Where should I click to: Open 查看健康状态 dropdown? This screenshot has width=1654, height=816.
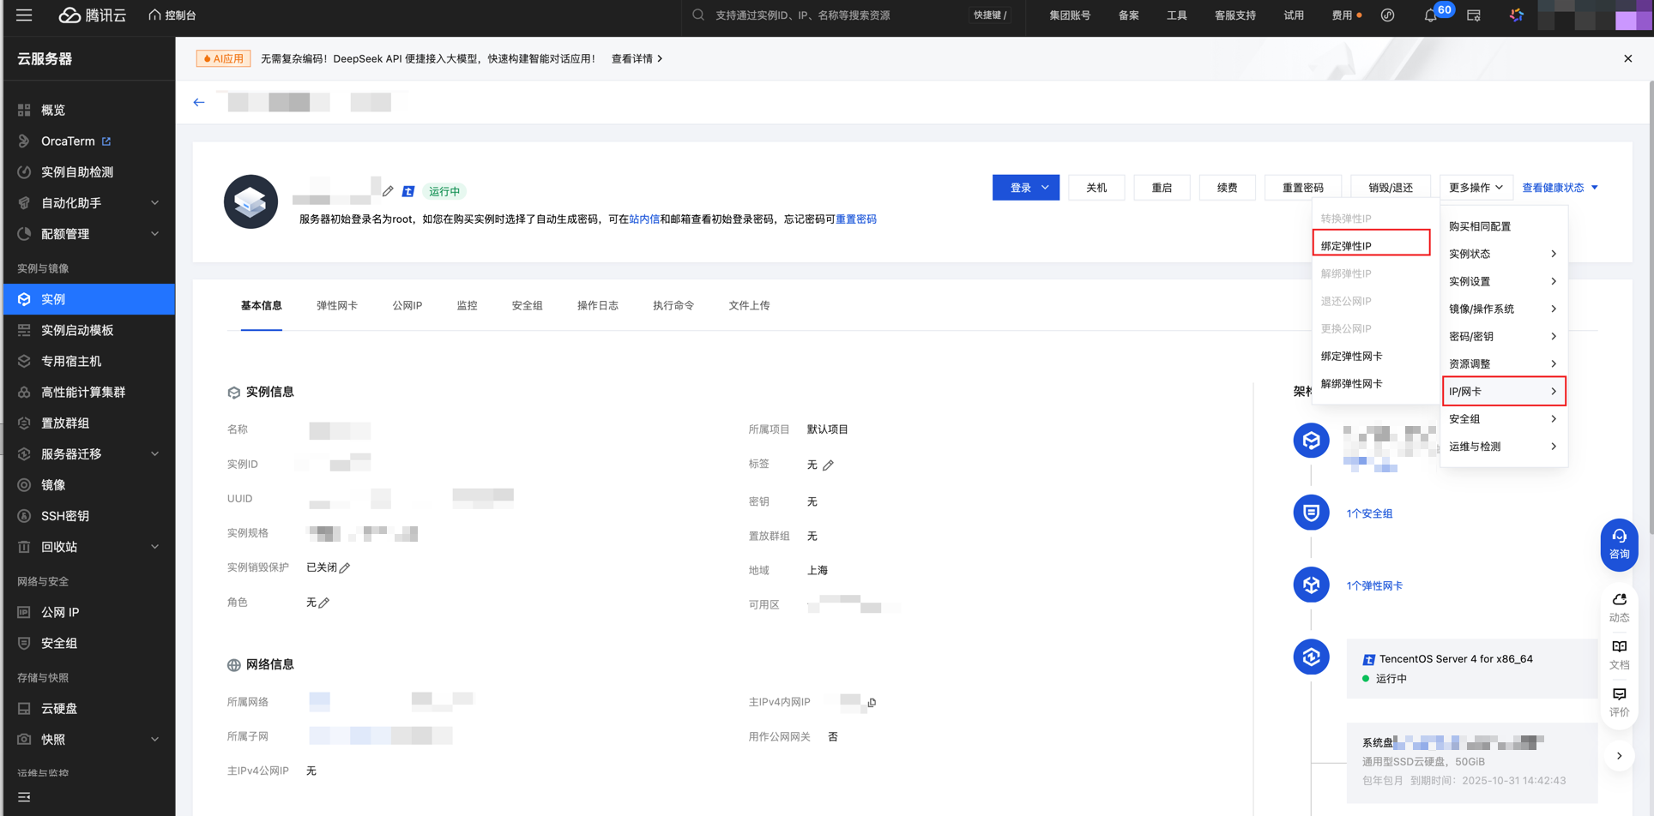[x=1559, y=188]
